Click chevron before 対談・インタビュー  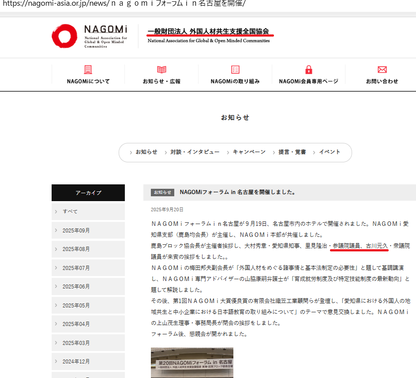[x=165, y=153]
